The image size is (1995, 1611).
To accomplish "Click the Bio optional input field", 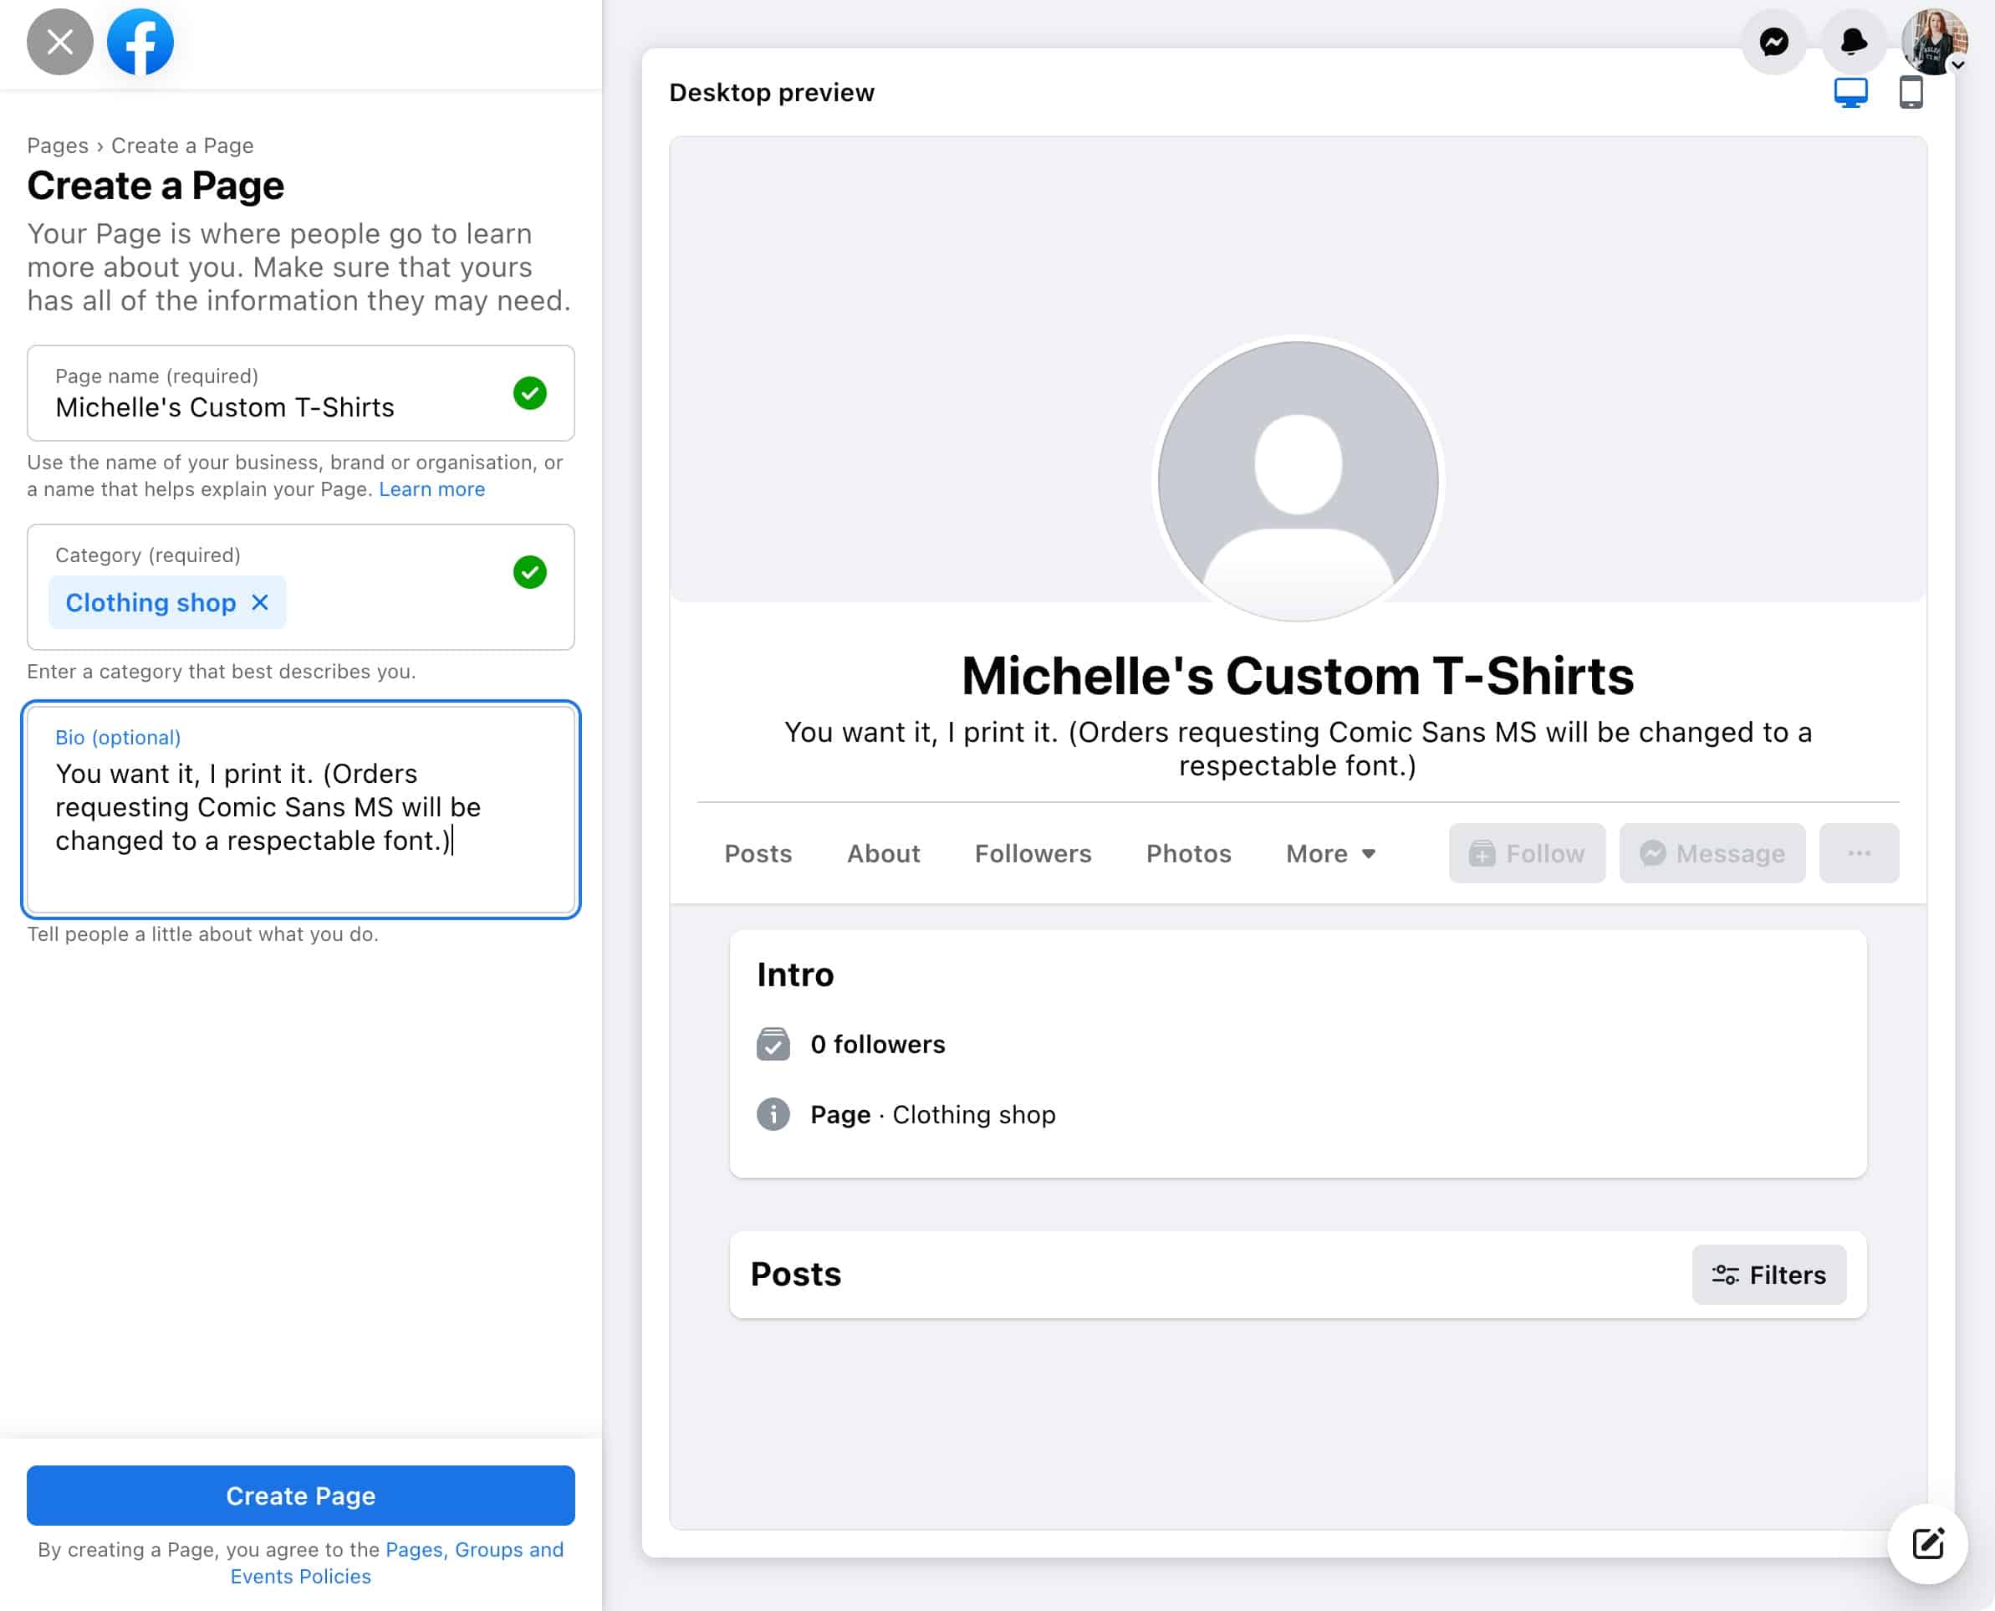I will click(x=301, y=809).
